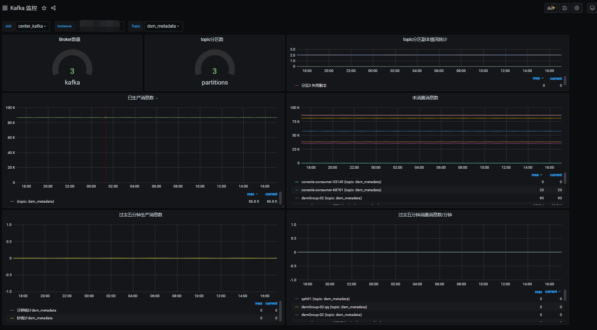Sort by current in topic分区副本情况统计 legend

(x=556, y=79)
